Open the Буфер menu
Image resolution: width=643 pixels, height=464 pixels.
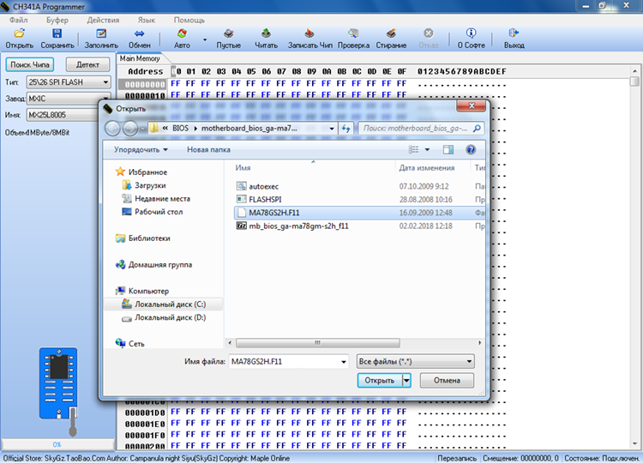tap(57, 20)
